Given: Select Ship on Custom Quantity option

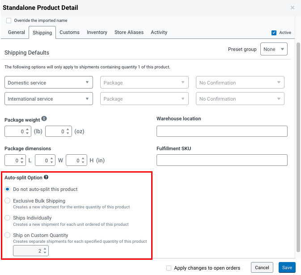Looking at the screenshot, I should point(8,235).
